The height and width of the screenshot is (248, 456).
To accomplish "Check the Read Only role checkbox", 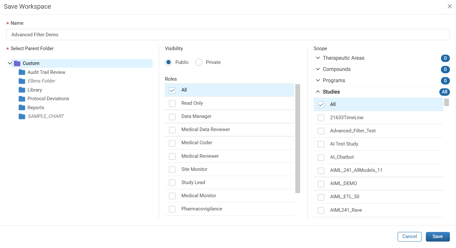I will (172, 103).
